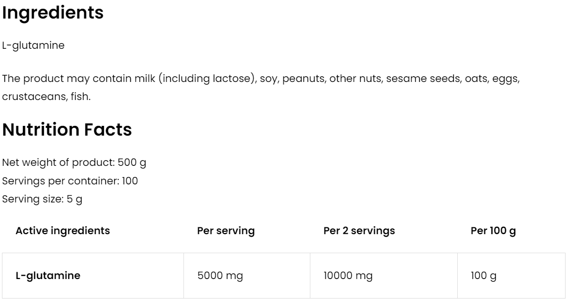
Task: Click L-glutamine text under Ingredients heading
Action: pyautogui.click(x=33, y=46)
